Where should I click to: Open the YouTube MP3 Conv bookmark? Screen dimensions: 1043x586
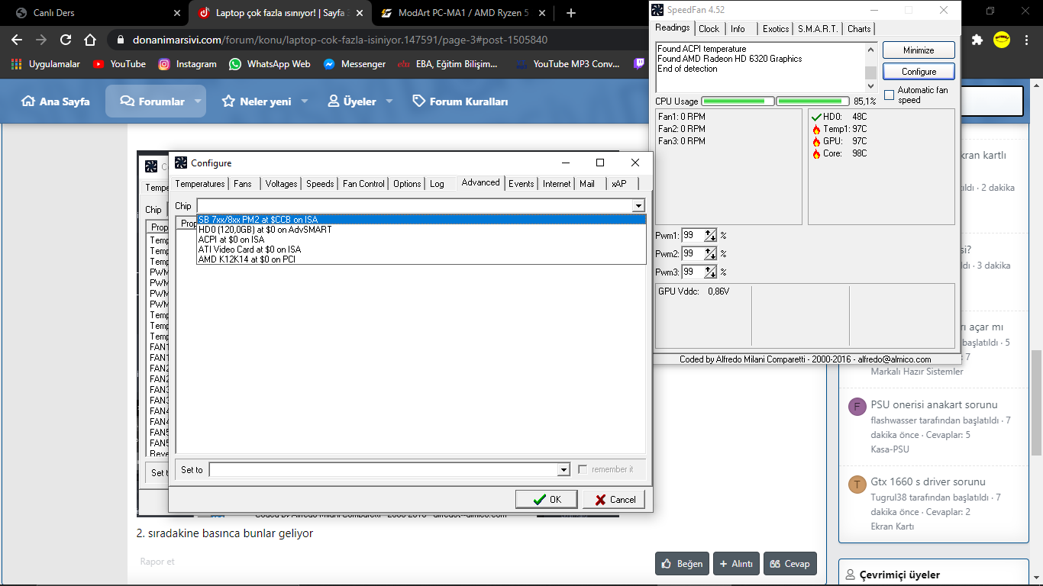567,64
